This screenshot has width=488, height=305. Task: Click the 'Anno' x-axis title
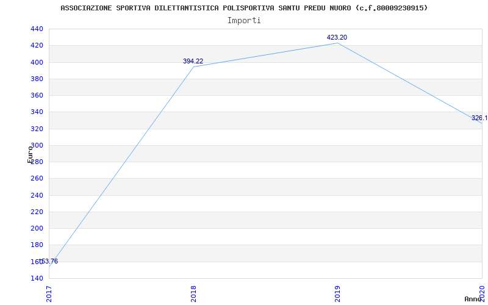coord(473,299)
